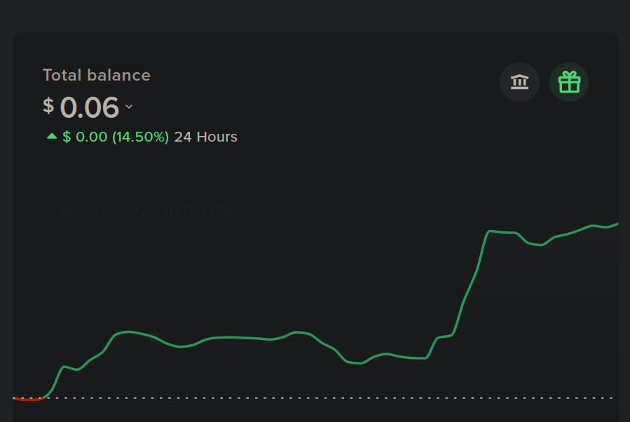Select the $ 0.06 balance amount
This screenshot has height=422, width=630.
tap(81, 107)
